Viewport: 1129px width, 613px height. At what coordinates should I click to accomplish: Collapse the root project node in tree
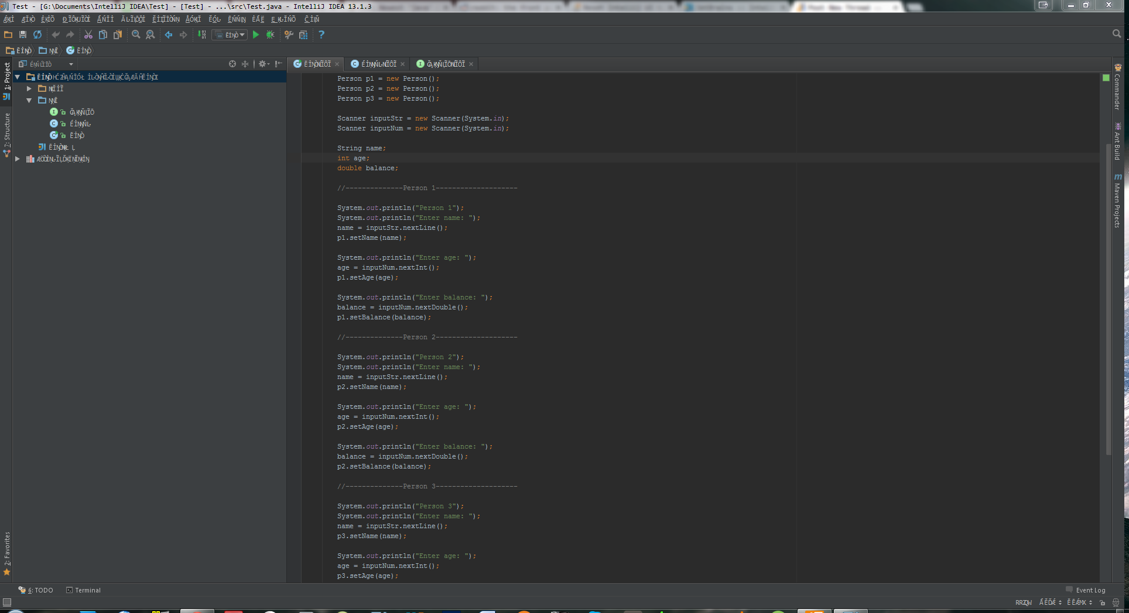click(18, 77)
